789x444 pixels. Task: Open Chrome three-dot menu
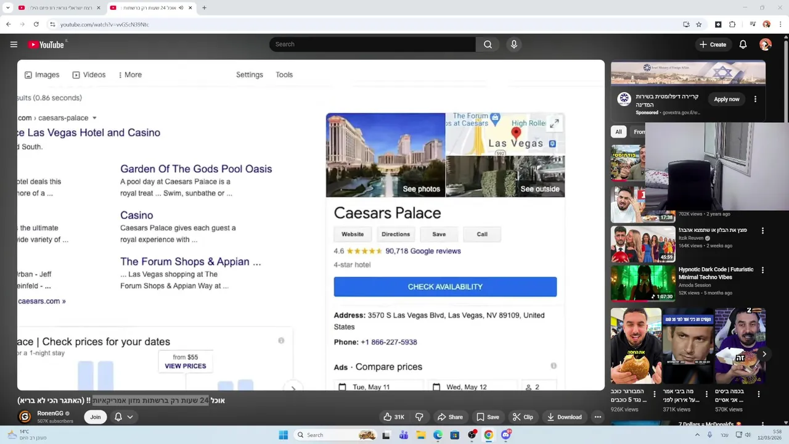click(x=780, y=24)
